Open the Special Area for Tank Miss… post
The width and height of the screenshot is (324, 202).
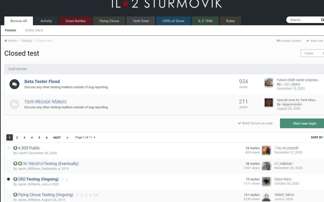tap(297, 100)
